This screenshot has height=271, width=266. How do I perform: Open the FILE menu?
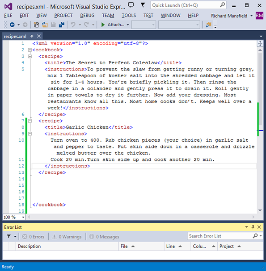8,16
